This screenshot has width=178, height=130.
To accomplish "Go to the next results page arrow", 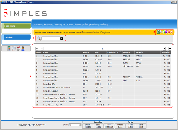I will (x=164, y=48).
